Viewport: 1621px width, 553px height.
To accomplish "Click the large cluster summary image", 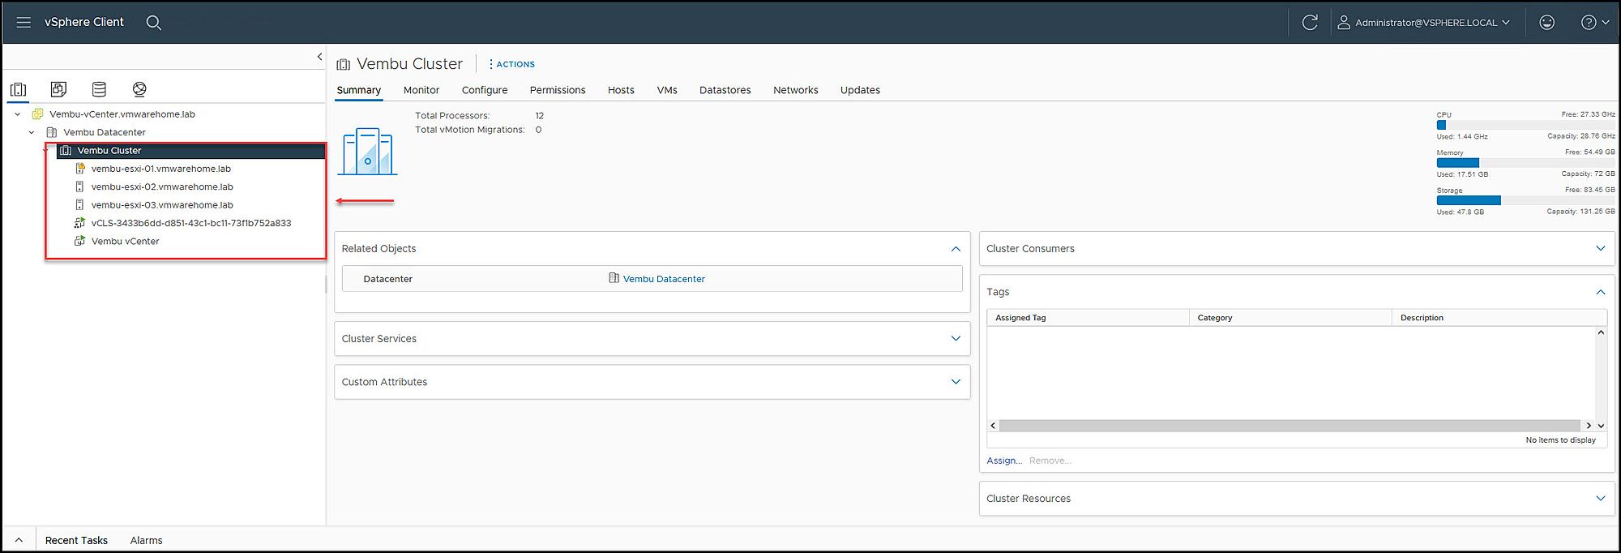I will 367,151.
